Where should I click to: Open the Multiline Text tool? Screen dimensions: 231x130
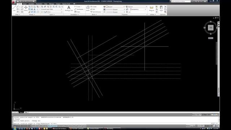tap(69, 8)
